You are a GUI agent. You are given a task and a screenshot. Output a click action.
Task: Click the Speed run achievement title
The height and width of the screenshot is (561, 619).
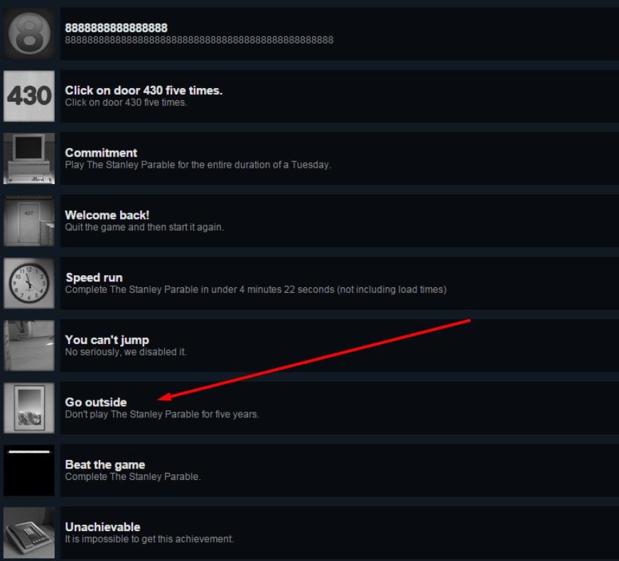click(94, 278)
